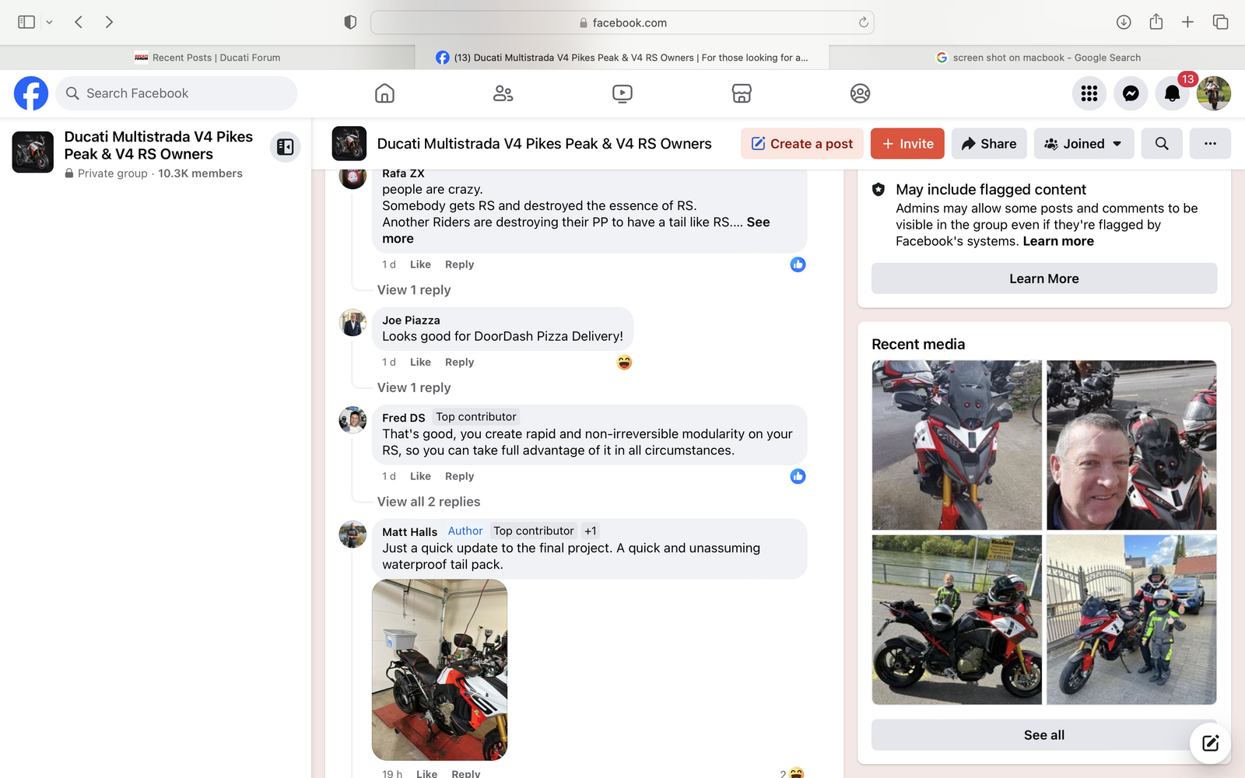This screenshot has height=778, width=1245.
Task: Collapse the group sidebar panel icon
Action: (x=286, y=146)
